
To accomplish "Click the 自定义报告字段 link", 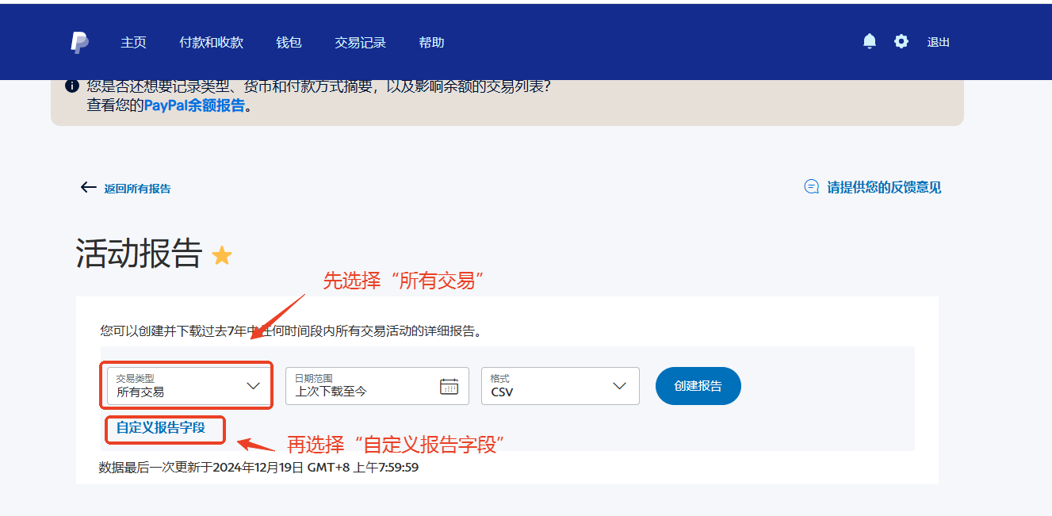I will click(161, 427).
